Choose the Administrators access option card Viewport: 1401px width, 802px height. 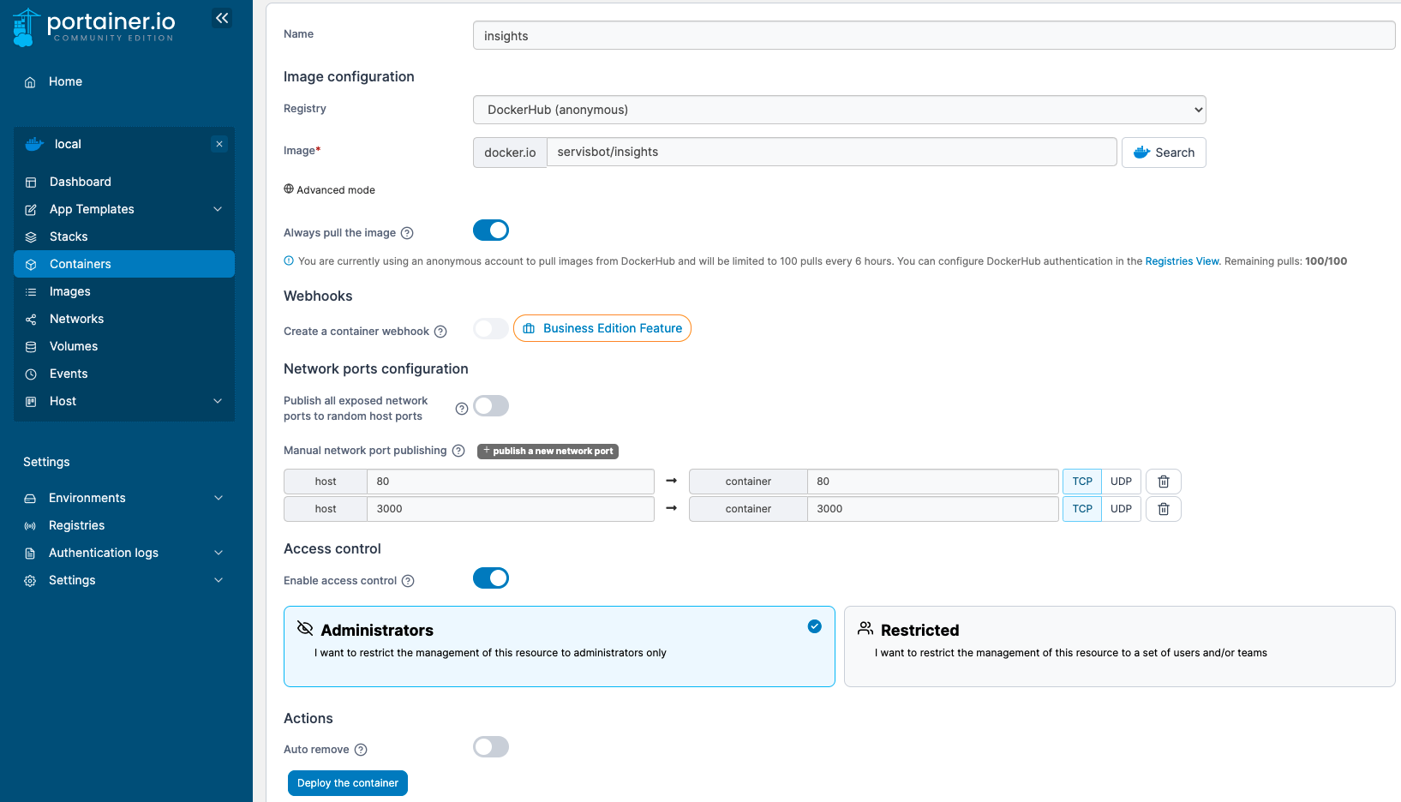[560, 647]
